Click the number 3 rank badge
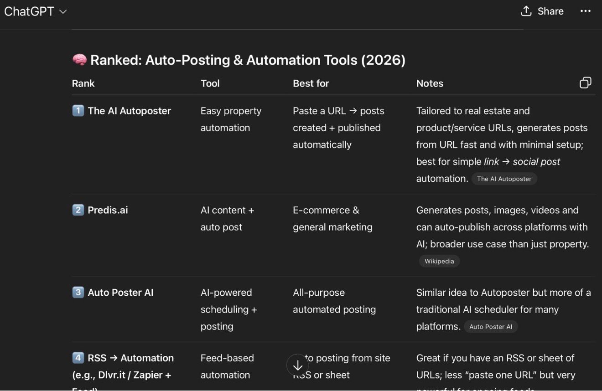This screenshot has height=391, width=602. click(78, 292)
